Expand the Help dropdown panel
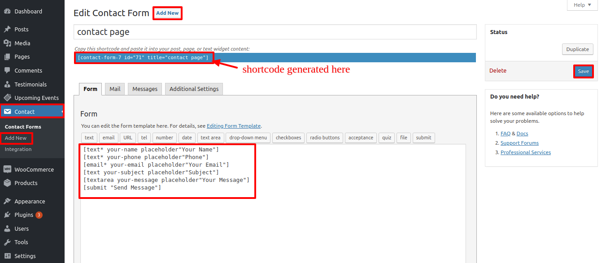606x263 pixels. coord(583,5)
